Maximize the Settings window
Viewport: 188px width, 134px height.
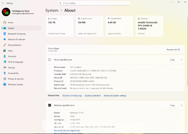(x=179, y=2)
